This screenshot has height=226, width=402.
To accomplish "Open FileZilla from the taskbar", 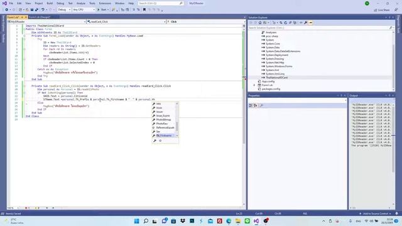I will (219, 221).
